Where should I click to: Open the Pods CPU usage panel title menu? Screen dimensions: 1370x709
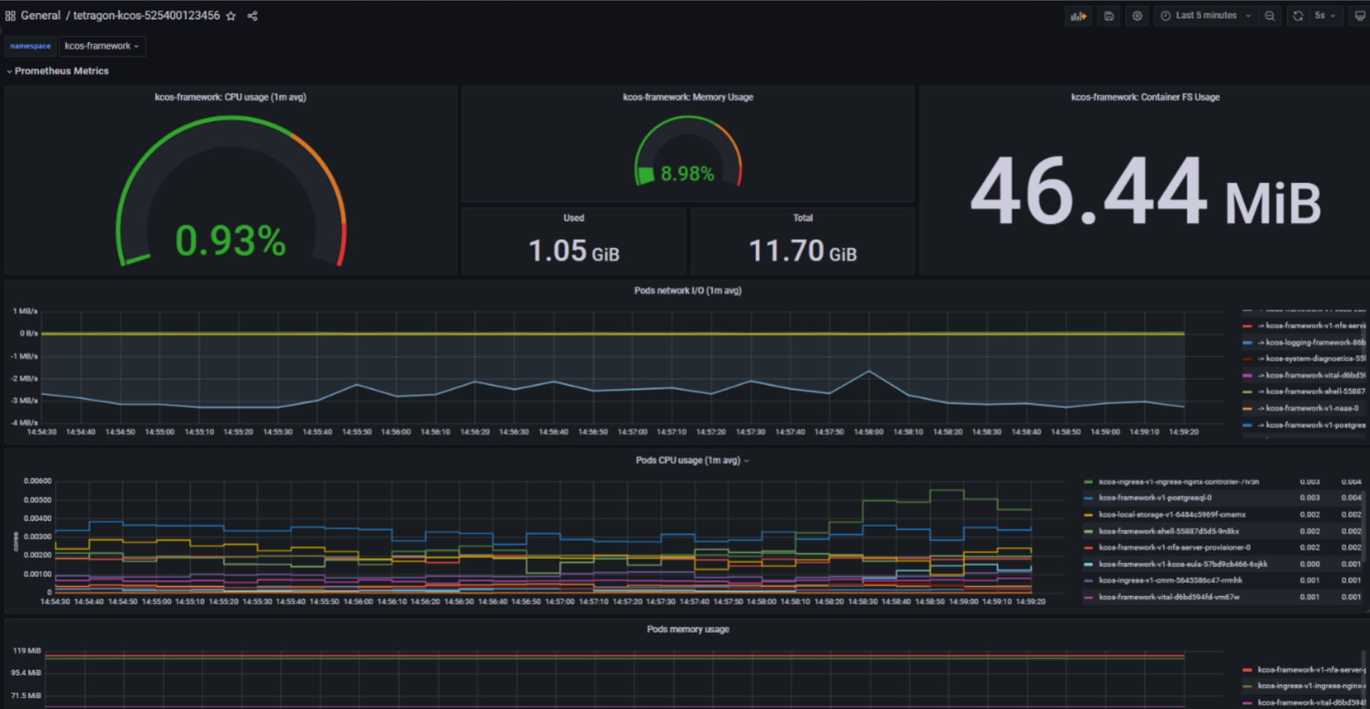coord(687,461)
